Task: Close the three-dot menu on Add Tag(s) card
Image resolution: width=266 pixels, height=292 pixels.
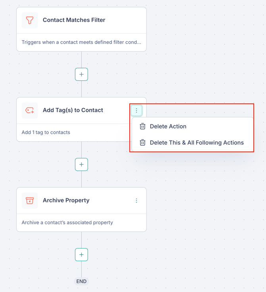Action: pos(137,111)
